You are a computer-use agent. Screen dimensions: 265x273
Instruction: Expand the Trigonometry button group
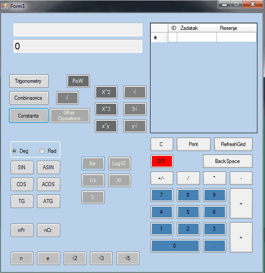[x=29, y=81]
